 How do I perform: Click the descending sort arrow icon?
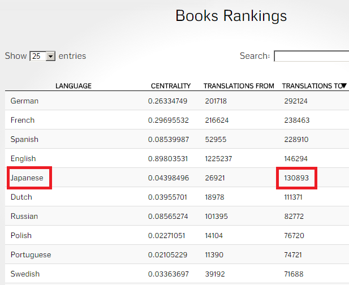[x=344, y=85]
